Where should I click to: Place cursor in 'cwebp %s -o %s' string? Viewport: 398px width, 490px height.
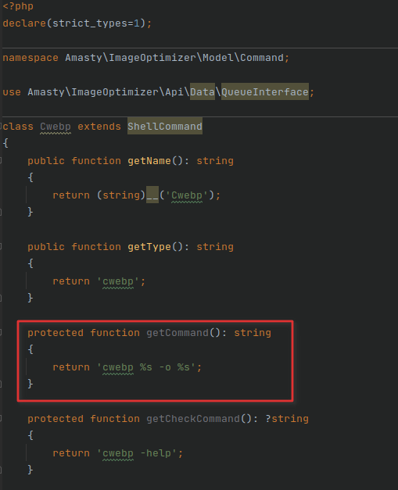(146, 367)
